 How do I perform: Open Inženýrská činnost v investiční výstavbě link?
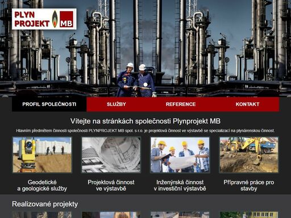point(180,186)
